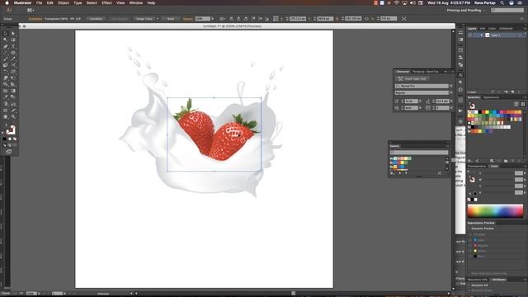Screen dimensions: 528x297
Task: Select the Type tool
Action: (13, 46)
